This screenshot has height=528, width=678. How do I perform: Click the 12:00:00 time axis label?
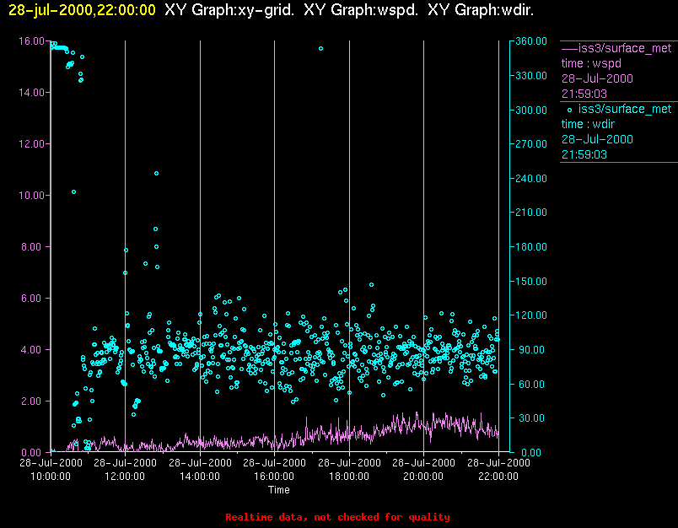pyautogui.click(x=125, y=477)
